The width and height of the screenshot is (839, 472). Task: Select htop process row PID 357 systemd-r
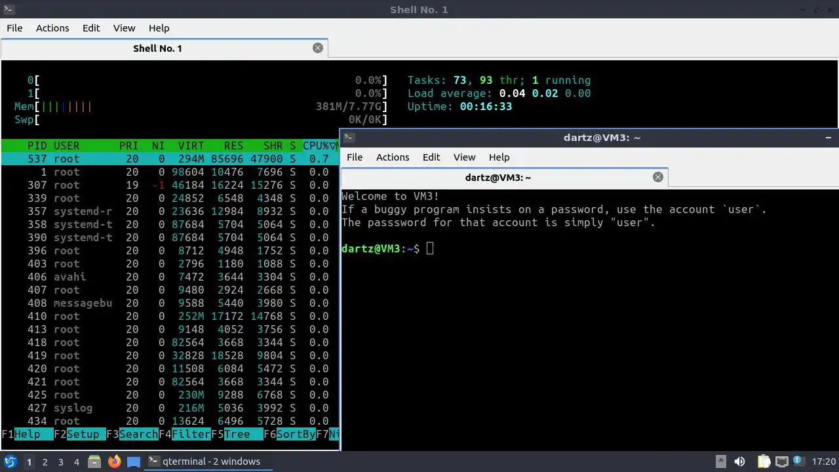[x=170, y=211]
